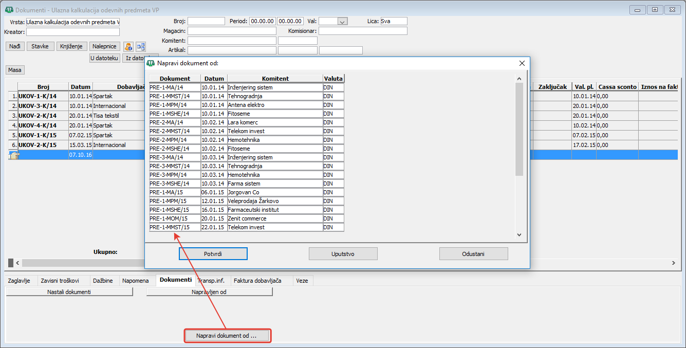Click the Komitent column header in dialog

275,79
